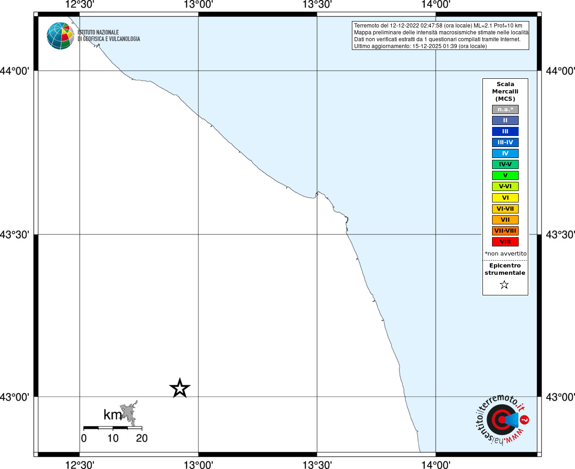Viewport: 575px width, 469px height.
Task: Click 'DI GEOFISICA E VULCANOLOGIA' text
Action: pos(109,39)
